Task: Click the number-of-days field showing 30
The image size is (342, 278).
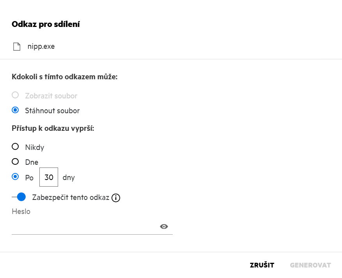Action: [x=49, y=177]
